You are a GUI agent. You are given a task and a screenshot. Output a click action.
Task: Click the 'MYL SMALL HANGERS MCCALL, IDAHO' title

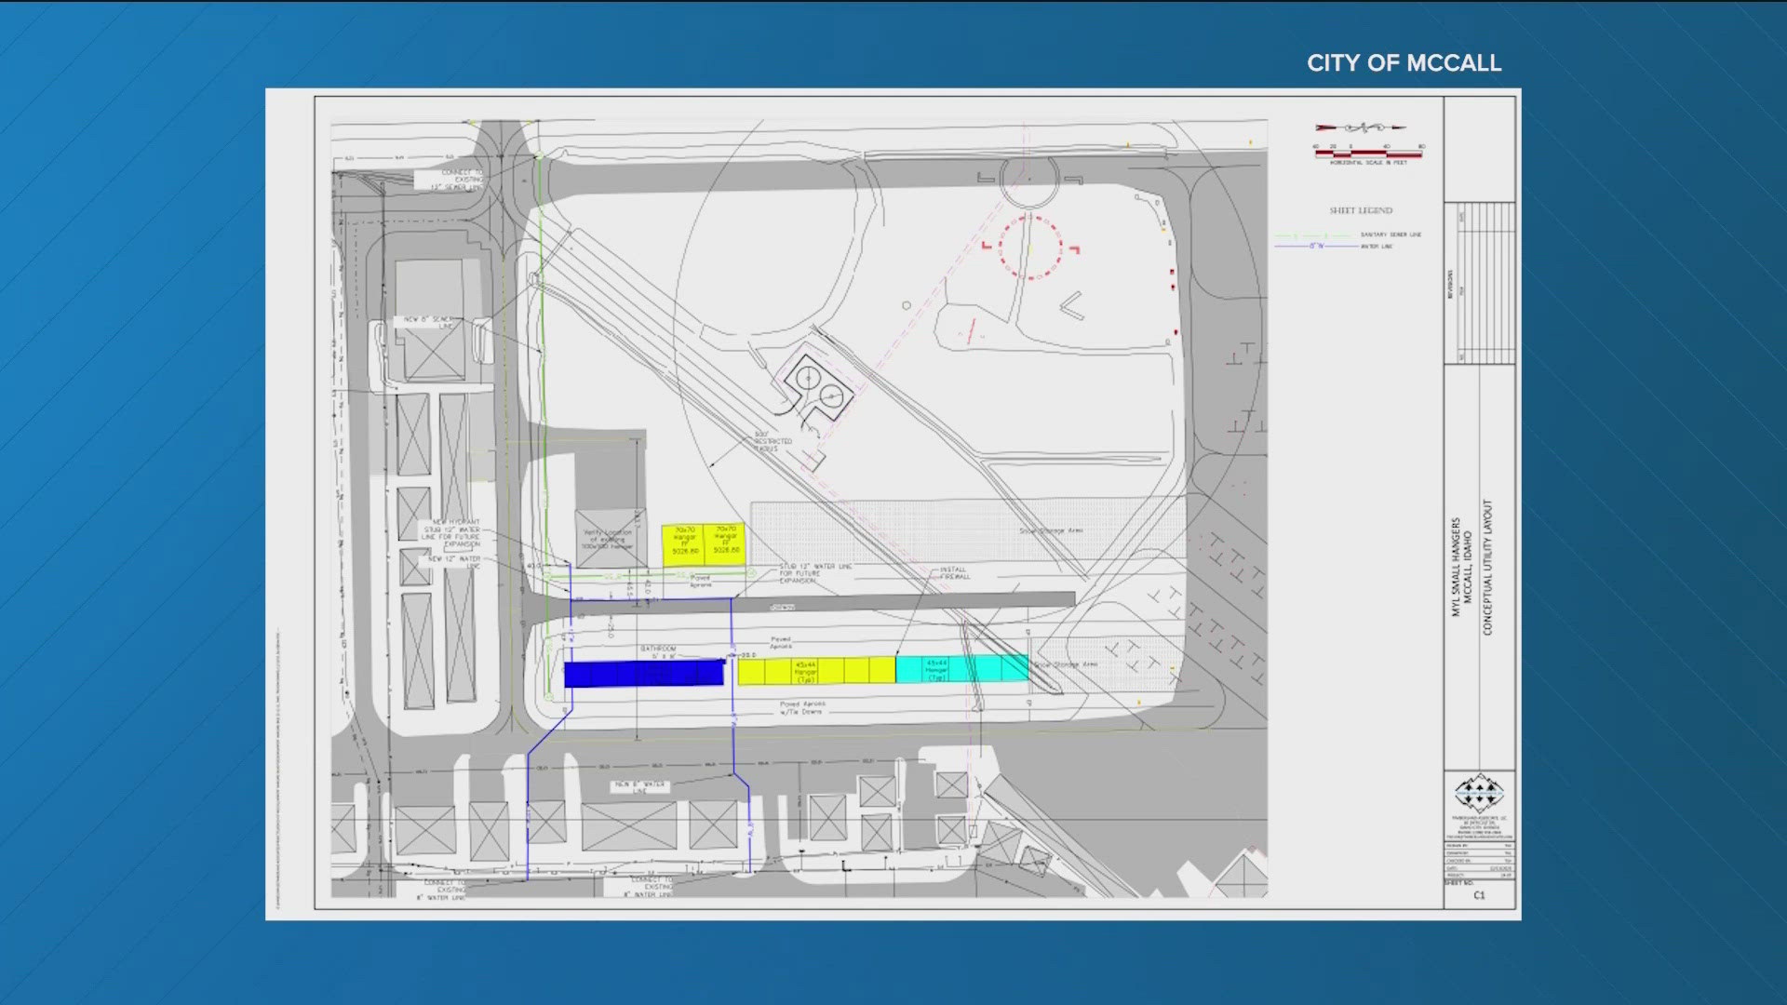tap(1461, 568)
